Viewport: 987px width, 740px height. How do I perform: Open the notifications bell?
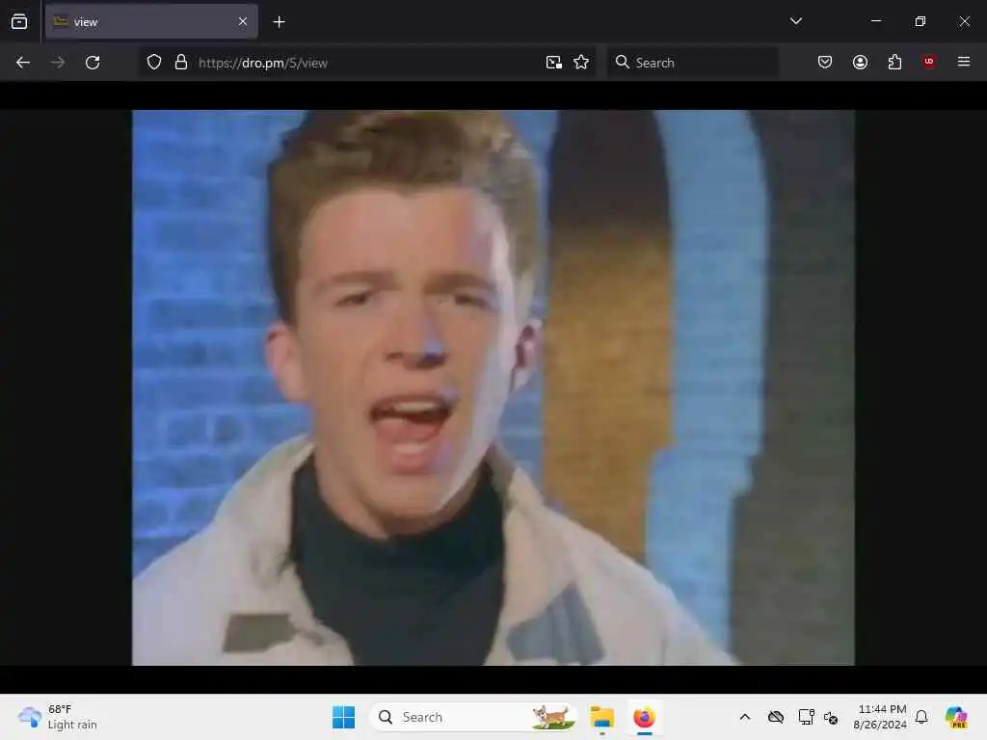pyautogui.click(x=921, y=717)
